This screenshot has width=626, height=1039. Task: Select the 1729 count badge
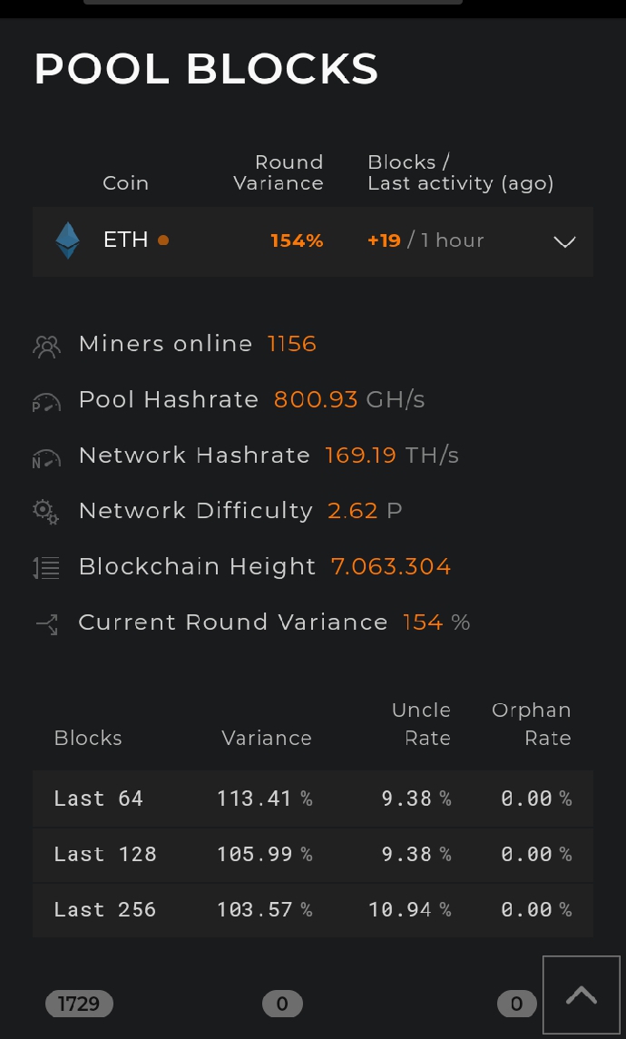click(79, 1004)
